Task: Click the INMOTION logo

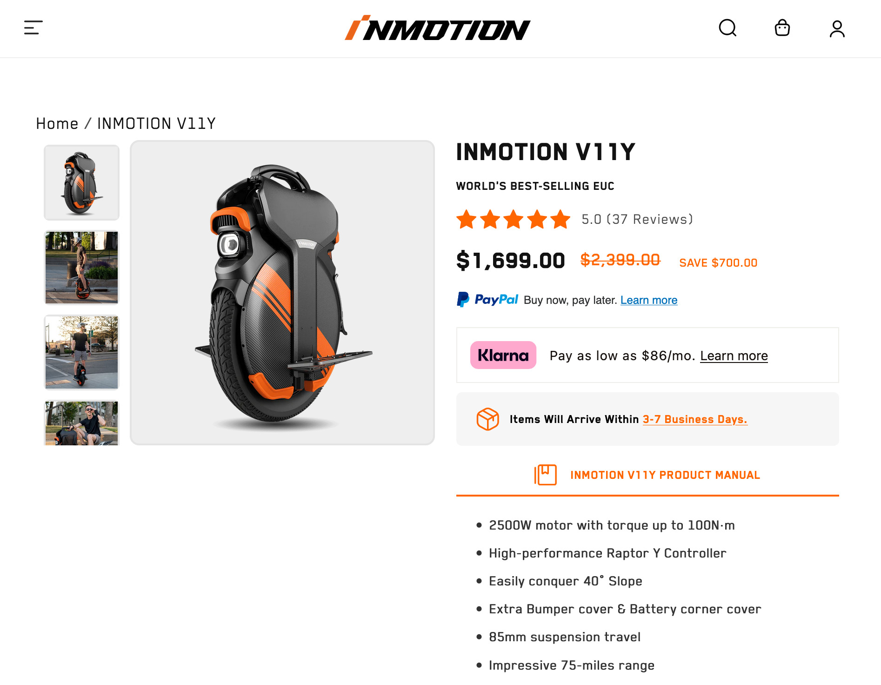Action: pyautogui.click(x=437, y=28)
